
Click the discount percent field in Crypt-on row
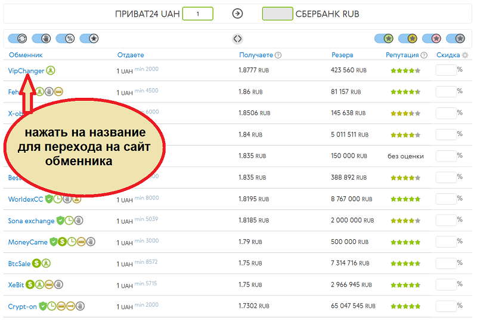tap(446, 305)
